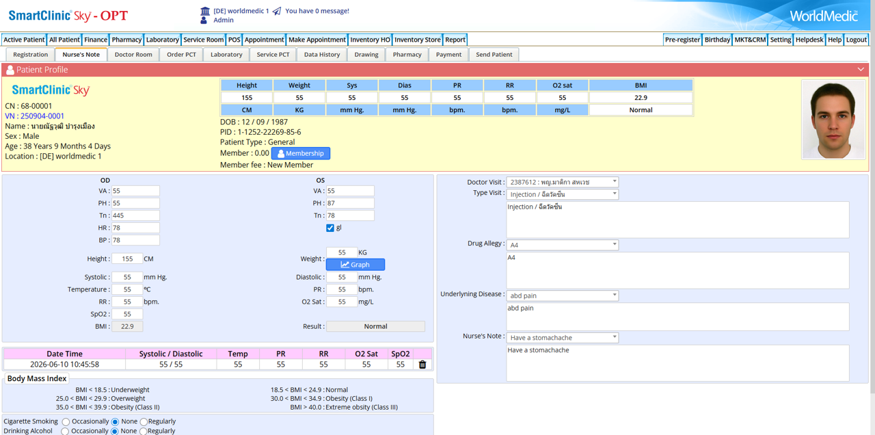Select Drinking Alcohol Occasionally
The image size is (875, 435).
tap(65, 432)
